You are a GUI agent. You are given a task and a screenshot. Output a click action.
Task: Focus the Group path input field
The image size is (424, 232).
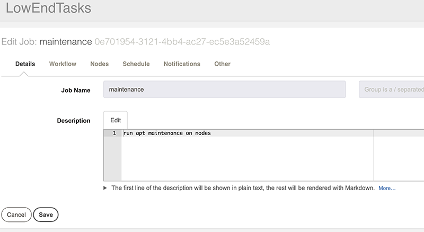click(x=392, y=90)
